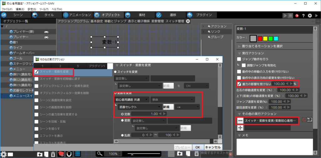Screen dimensions: 321x158
Task: Open 武器セレクト variable dropdown
Action: 140,107
